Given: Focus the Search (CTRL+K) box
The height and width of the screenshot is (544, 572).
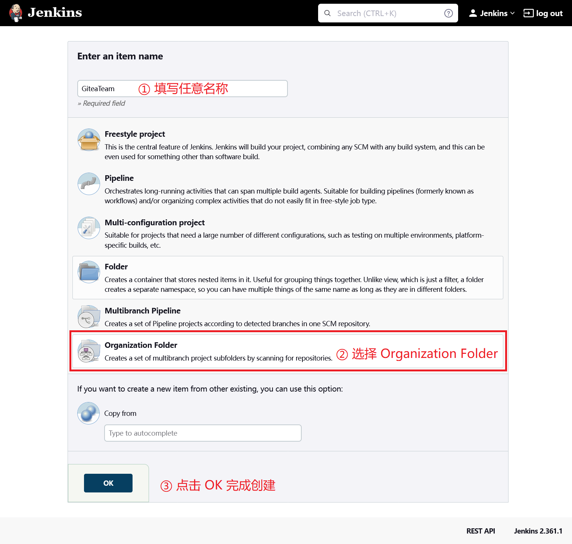Looking at the screenshot, I should [x=388, y=13].
